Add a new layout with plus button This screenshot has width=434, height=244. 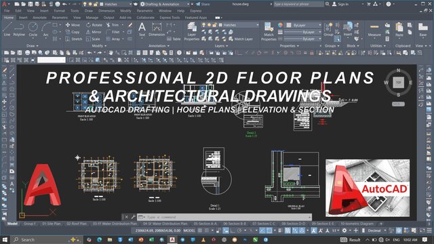click(381, 224)
